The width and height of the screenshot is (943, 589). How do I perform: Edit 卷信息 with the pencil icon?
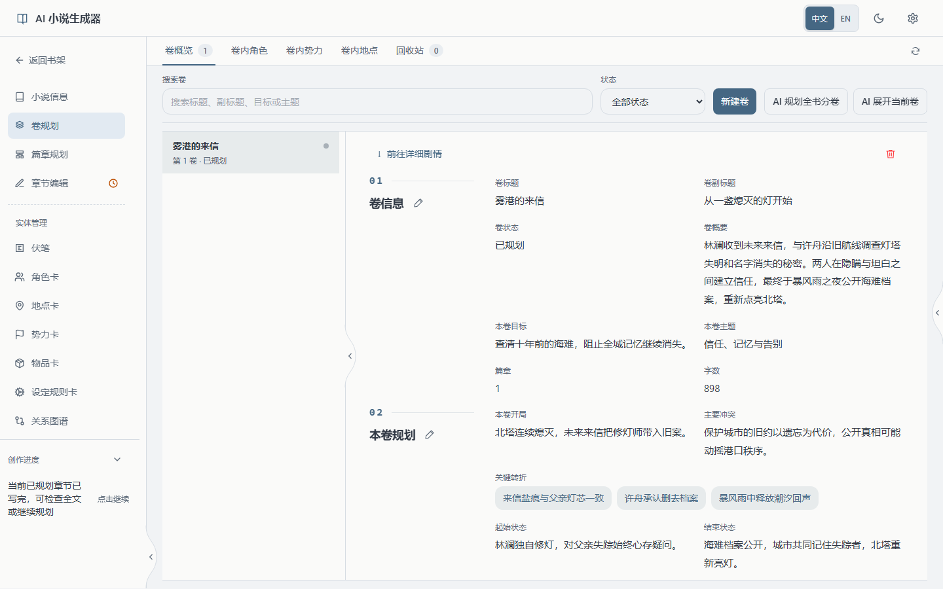(x=418, y=203)
